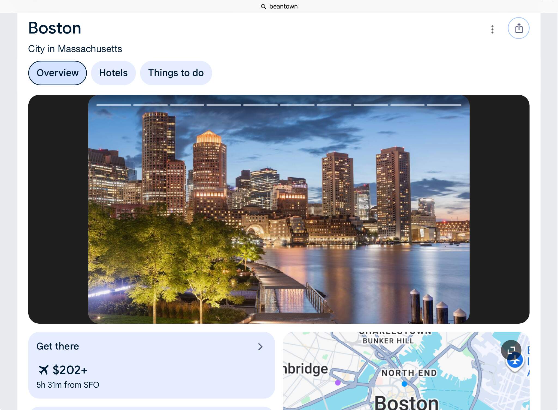Click the $202+ flight price

(x=70, y=370)
